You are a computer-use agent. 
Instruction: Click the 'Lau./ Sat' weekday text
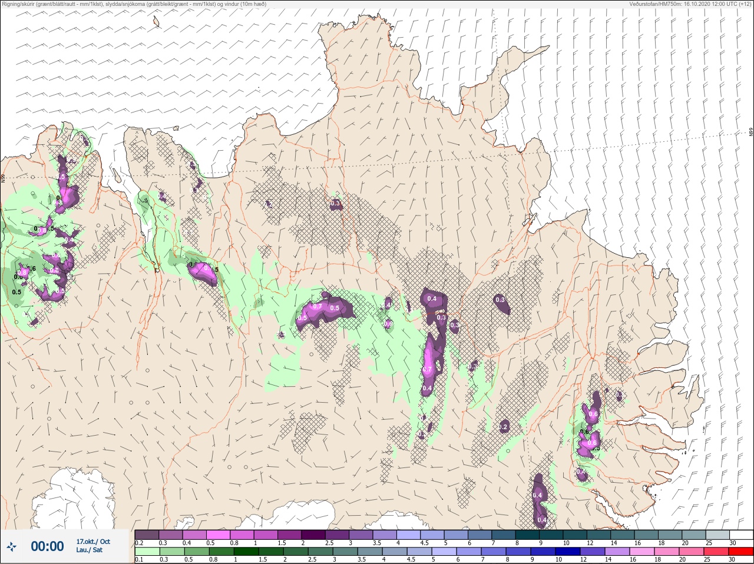(89, 550)
